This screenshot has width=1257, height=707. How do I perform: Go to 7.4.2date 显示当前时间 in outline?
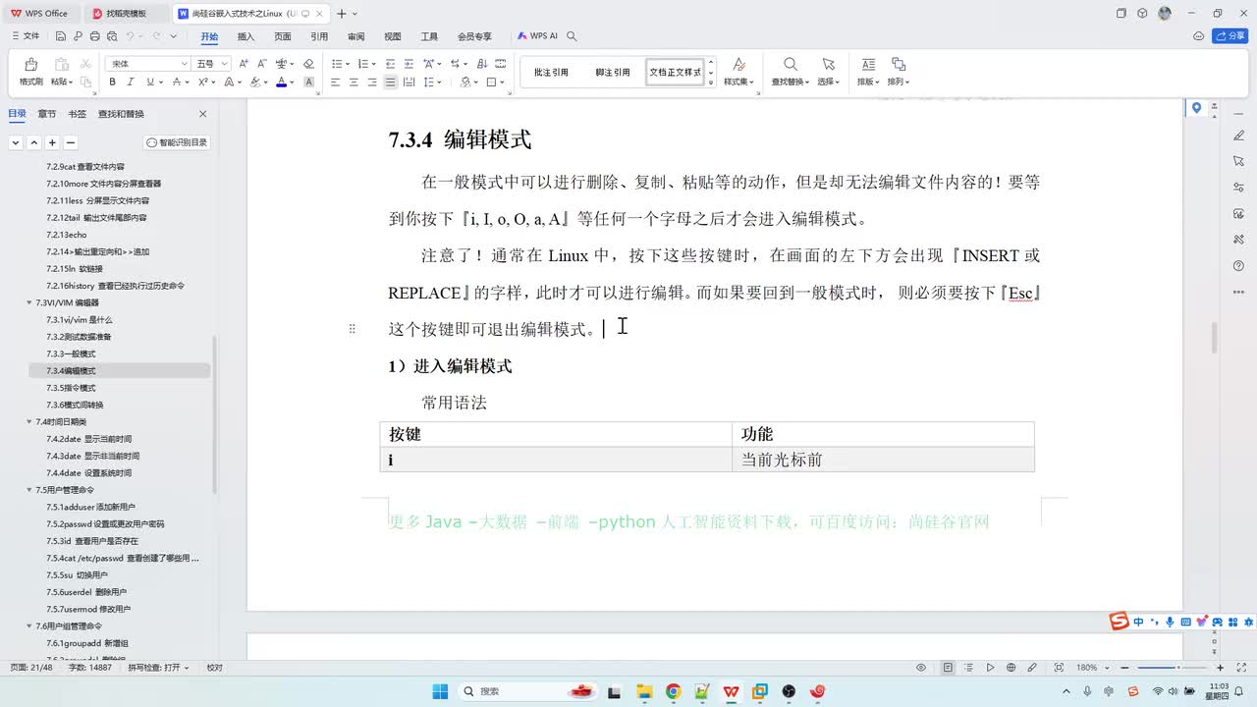pos(88,439)
